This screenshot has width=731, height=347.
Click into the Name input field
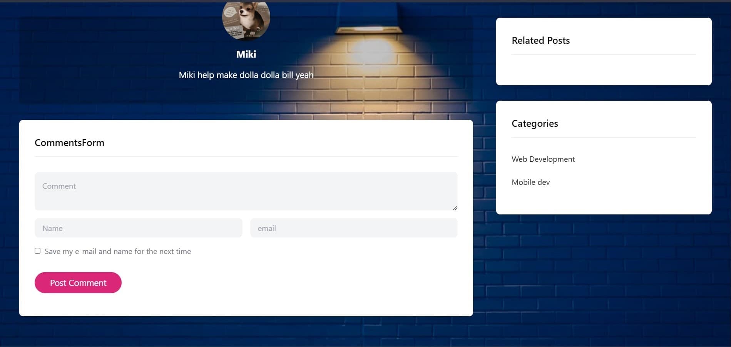click(138, 228)
